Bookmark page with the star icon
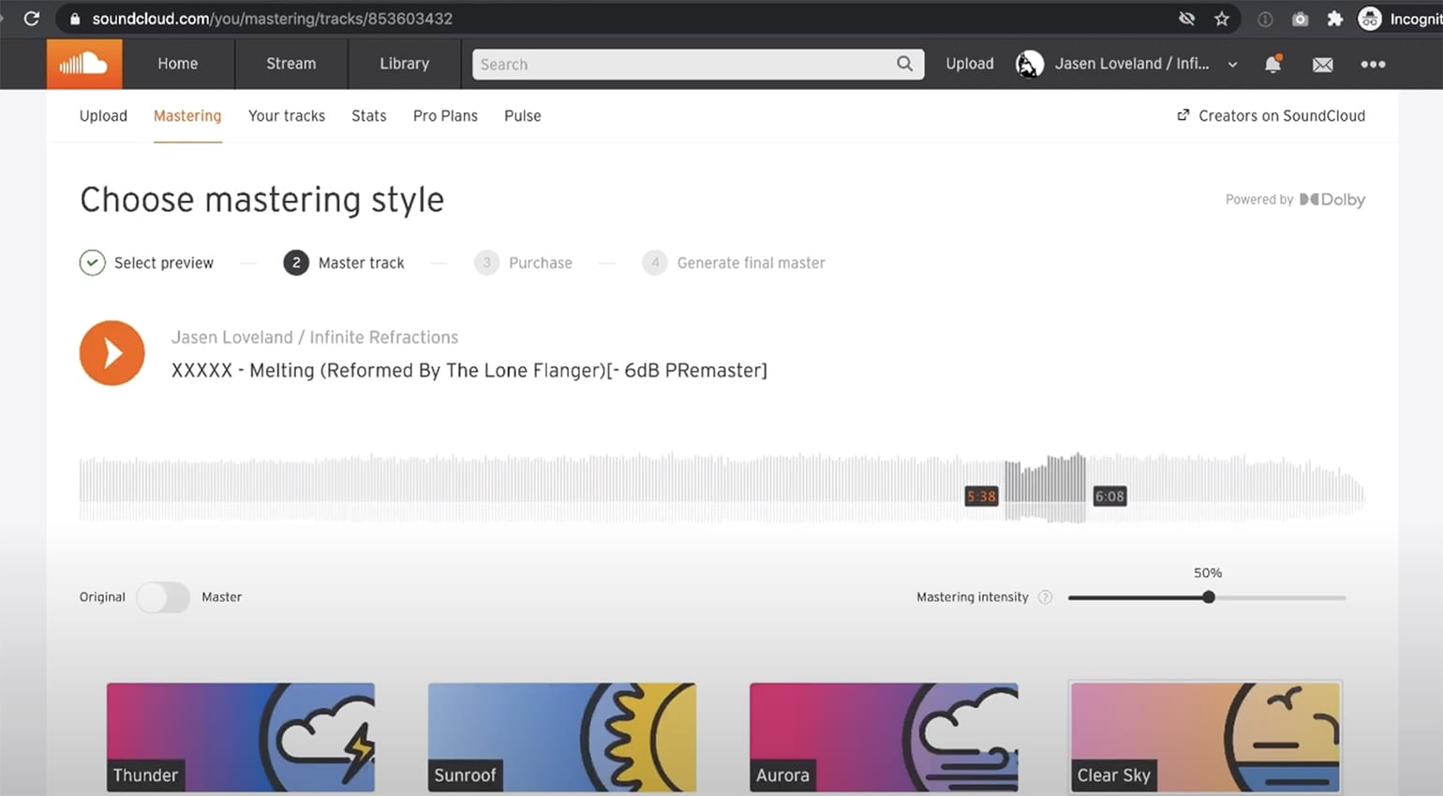The image size is (1443, 796). (1222, 19)
